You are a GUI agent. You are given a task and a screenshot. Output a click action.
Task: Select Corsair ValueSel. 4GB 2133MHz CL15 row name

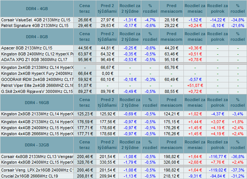pos(36,20)
